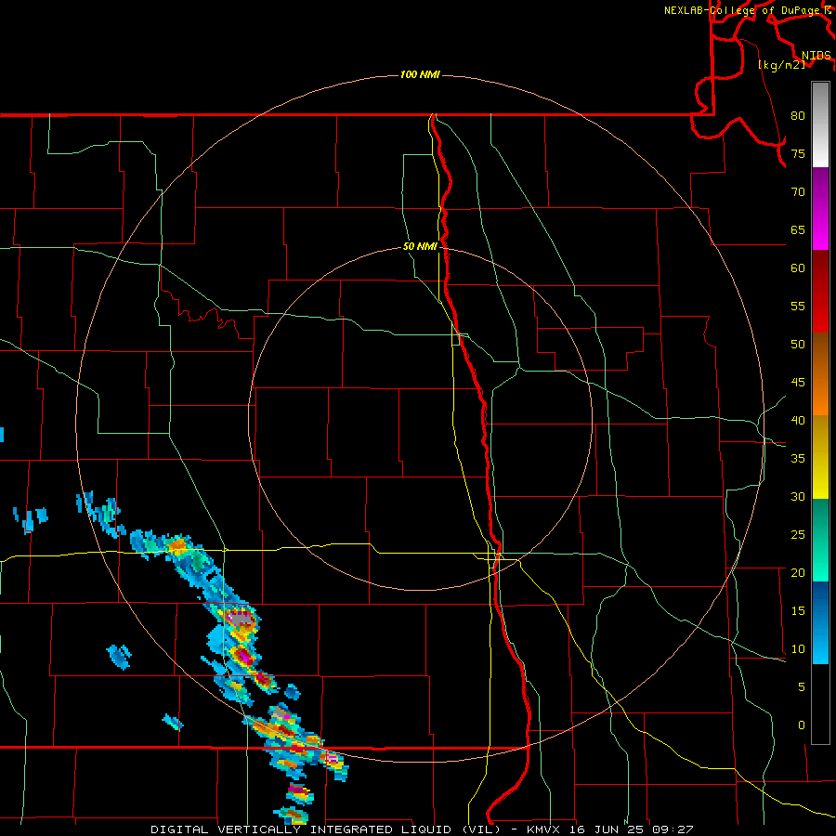
Task: Select legend value 15
Action: (798, 610)
